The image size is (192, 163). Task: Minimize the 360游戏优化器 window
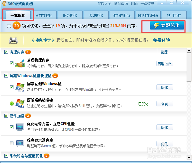tap(162, 3)
